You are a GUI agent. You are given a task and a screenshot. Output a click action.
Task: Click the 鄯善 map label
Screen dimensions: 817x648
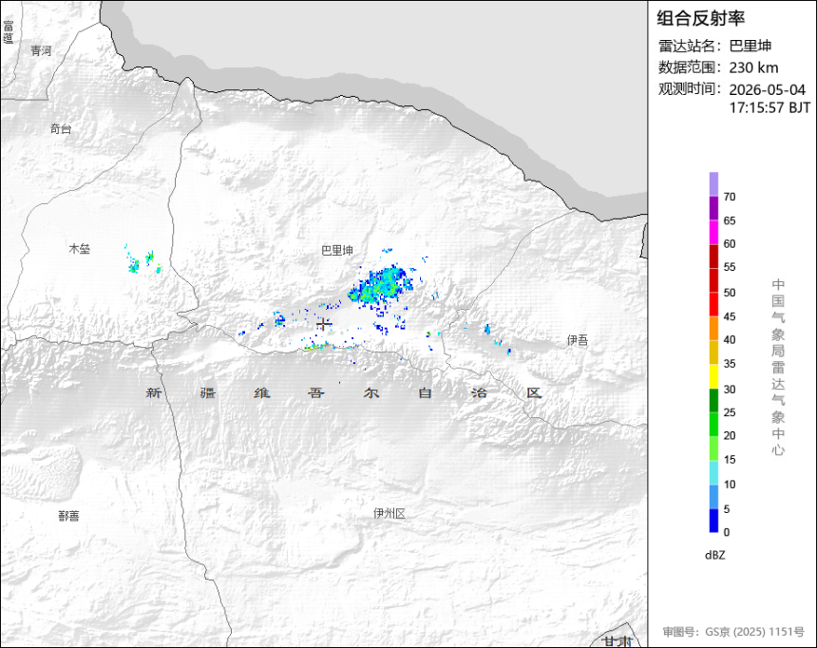click(68, 516)
